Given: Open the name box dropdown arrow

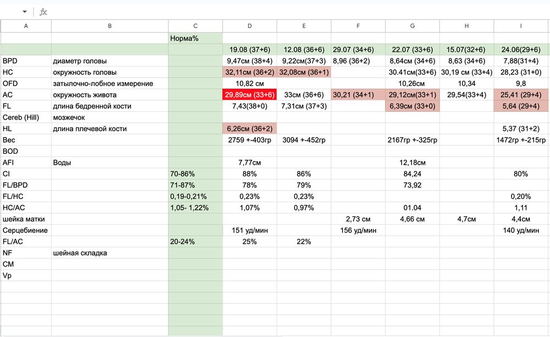Looking at the screenshot, I should tap(25, 12).
